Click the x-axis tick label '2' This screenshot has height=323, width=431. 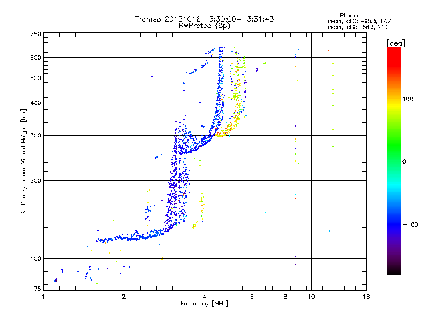point(124,297)
